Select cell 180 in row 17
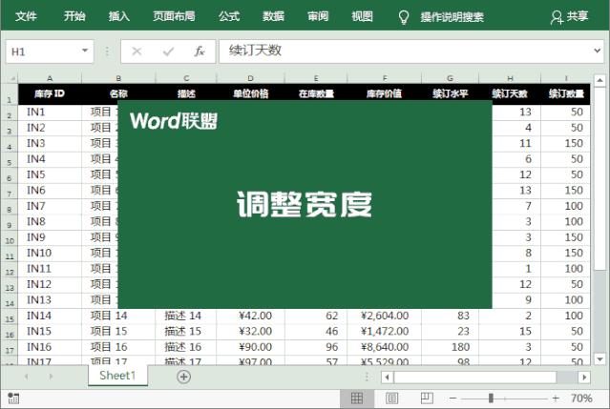Image resolution: width=610 pixels, height=409 pixels. pyautogui.click(x=450, y=347)
